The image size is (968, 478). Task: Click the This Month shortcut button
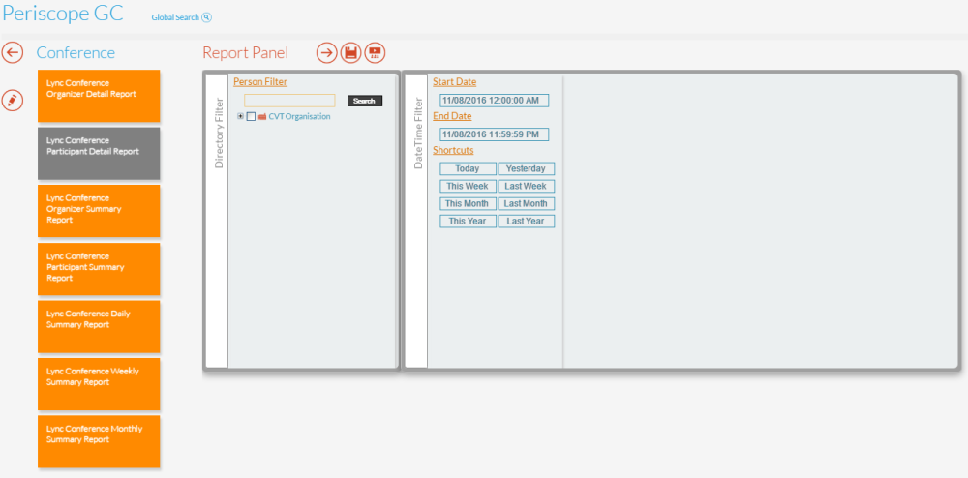(x=468, y=203)
